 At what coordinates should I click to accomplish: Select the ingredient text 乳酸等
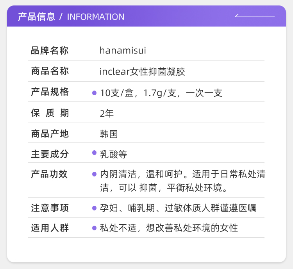click(x=113, y=154)
